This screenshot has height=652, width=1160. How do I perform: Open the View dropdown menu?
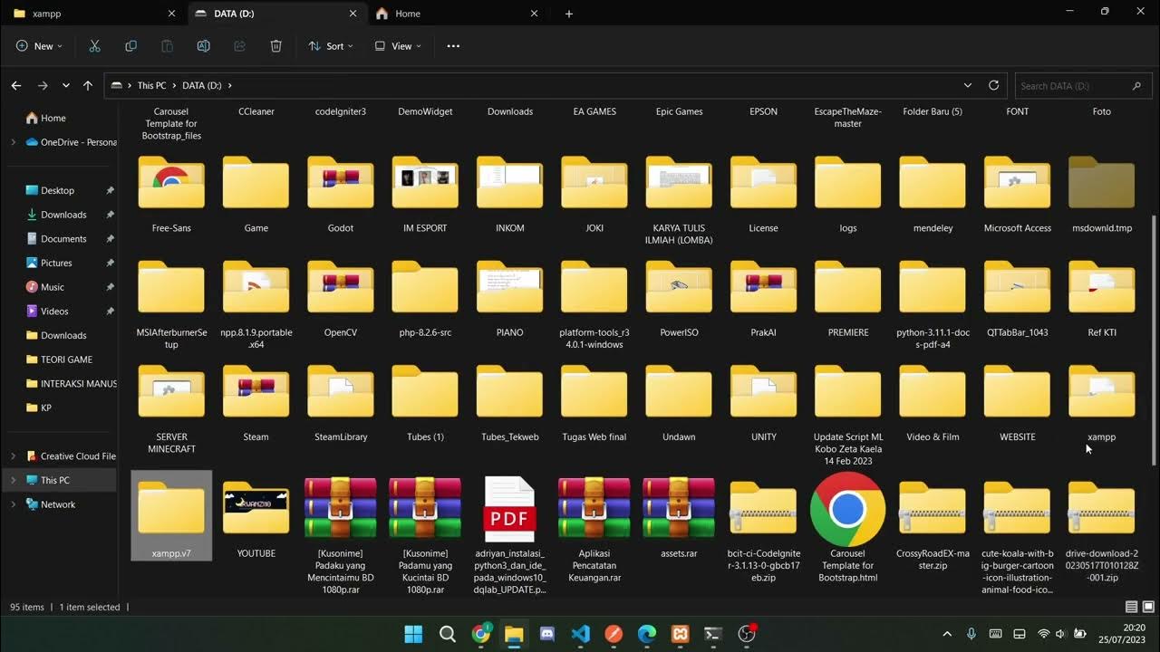click(x=398, y=46)
